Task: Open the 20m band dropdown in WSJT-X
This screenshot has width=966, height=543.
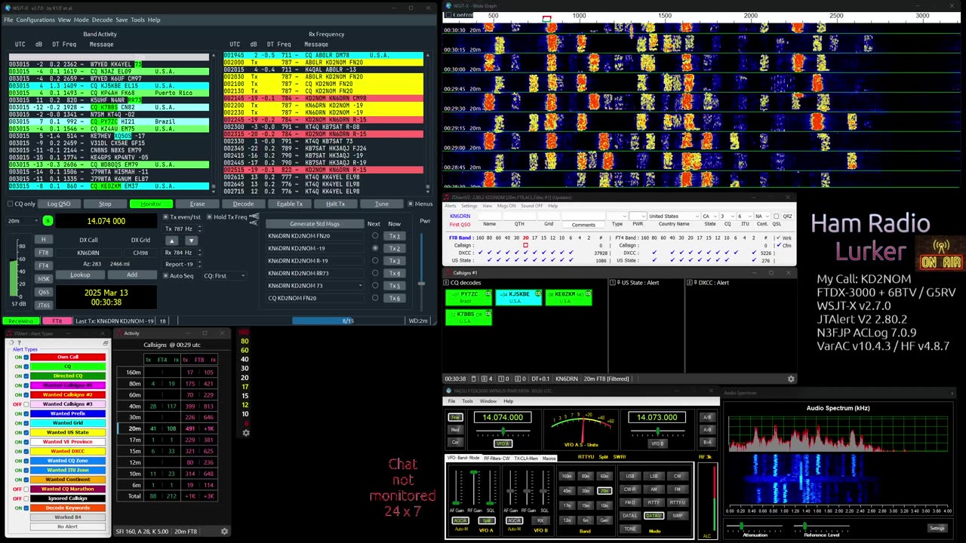Action: point(23,221)
